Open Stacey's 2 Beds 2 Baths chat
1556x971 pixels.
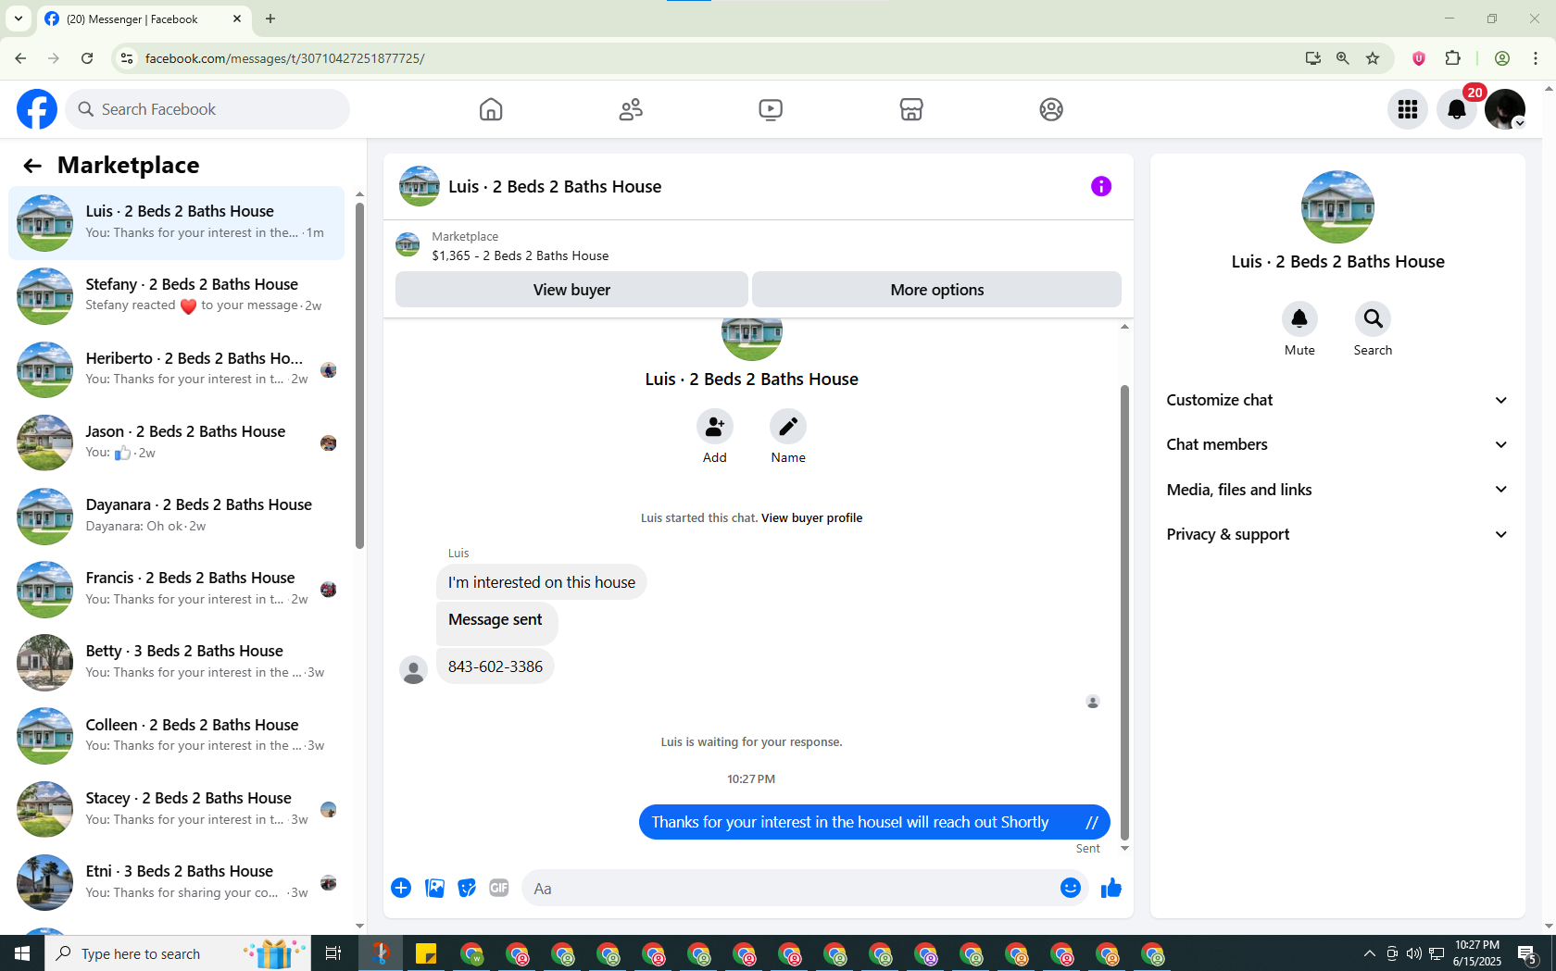(x=176, y=809)
